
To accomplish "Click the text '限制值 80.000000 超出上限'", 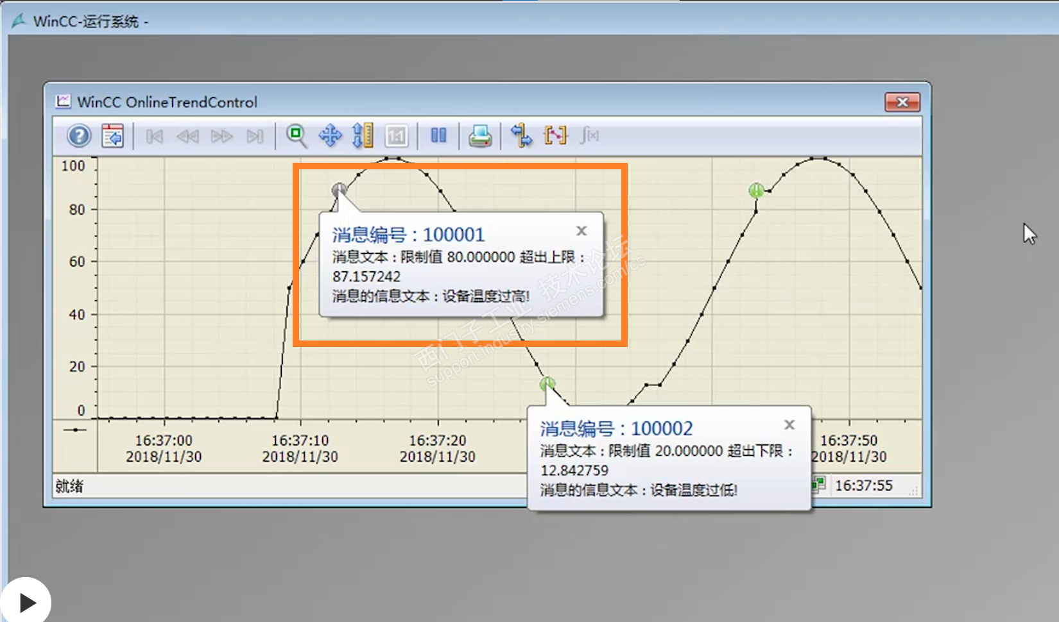I will 488,257.
